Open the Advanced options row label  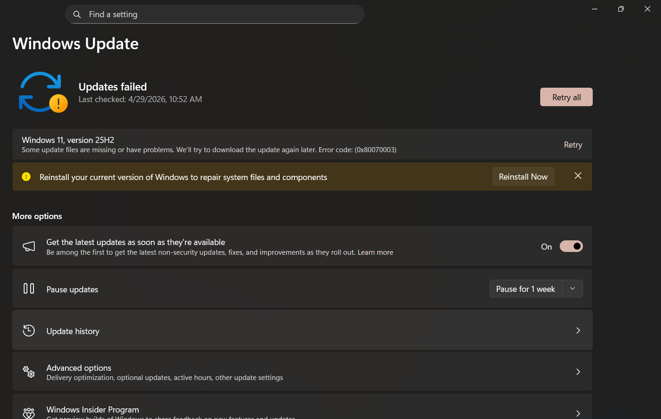pyautogui.click(x=79, y=368)
